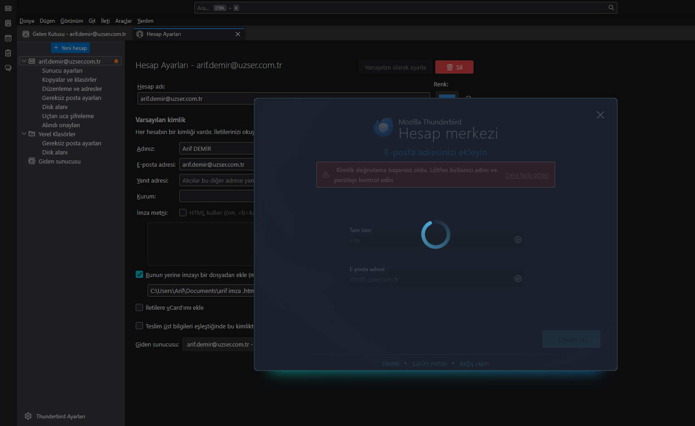Click the signature file path field
The image size is (695, 426).
tap(201, 291)
